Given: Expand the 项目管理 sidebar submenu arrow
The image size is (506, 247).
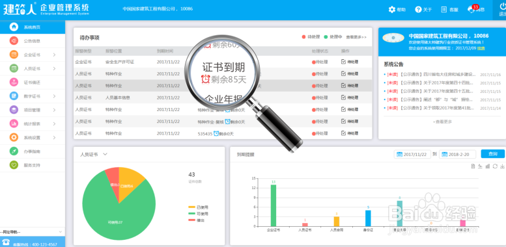Looking at the screenshot, I should click(x=54, y=110).
